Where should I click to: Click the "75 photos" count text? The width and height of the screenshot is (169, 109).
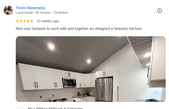[x=61, y=13]
